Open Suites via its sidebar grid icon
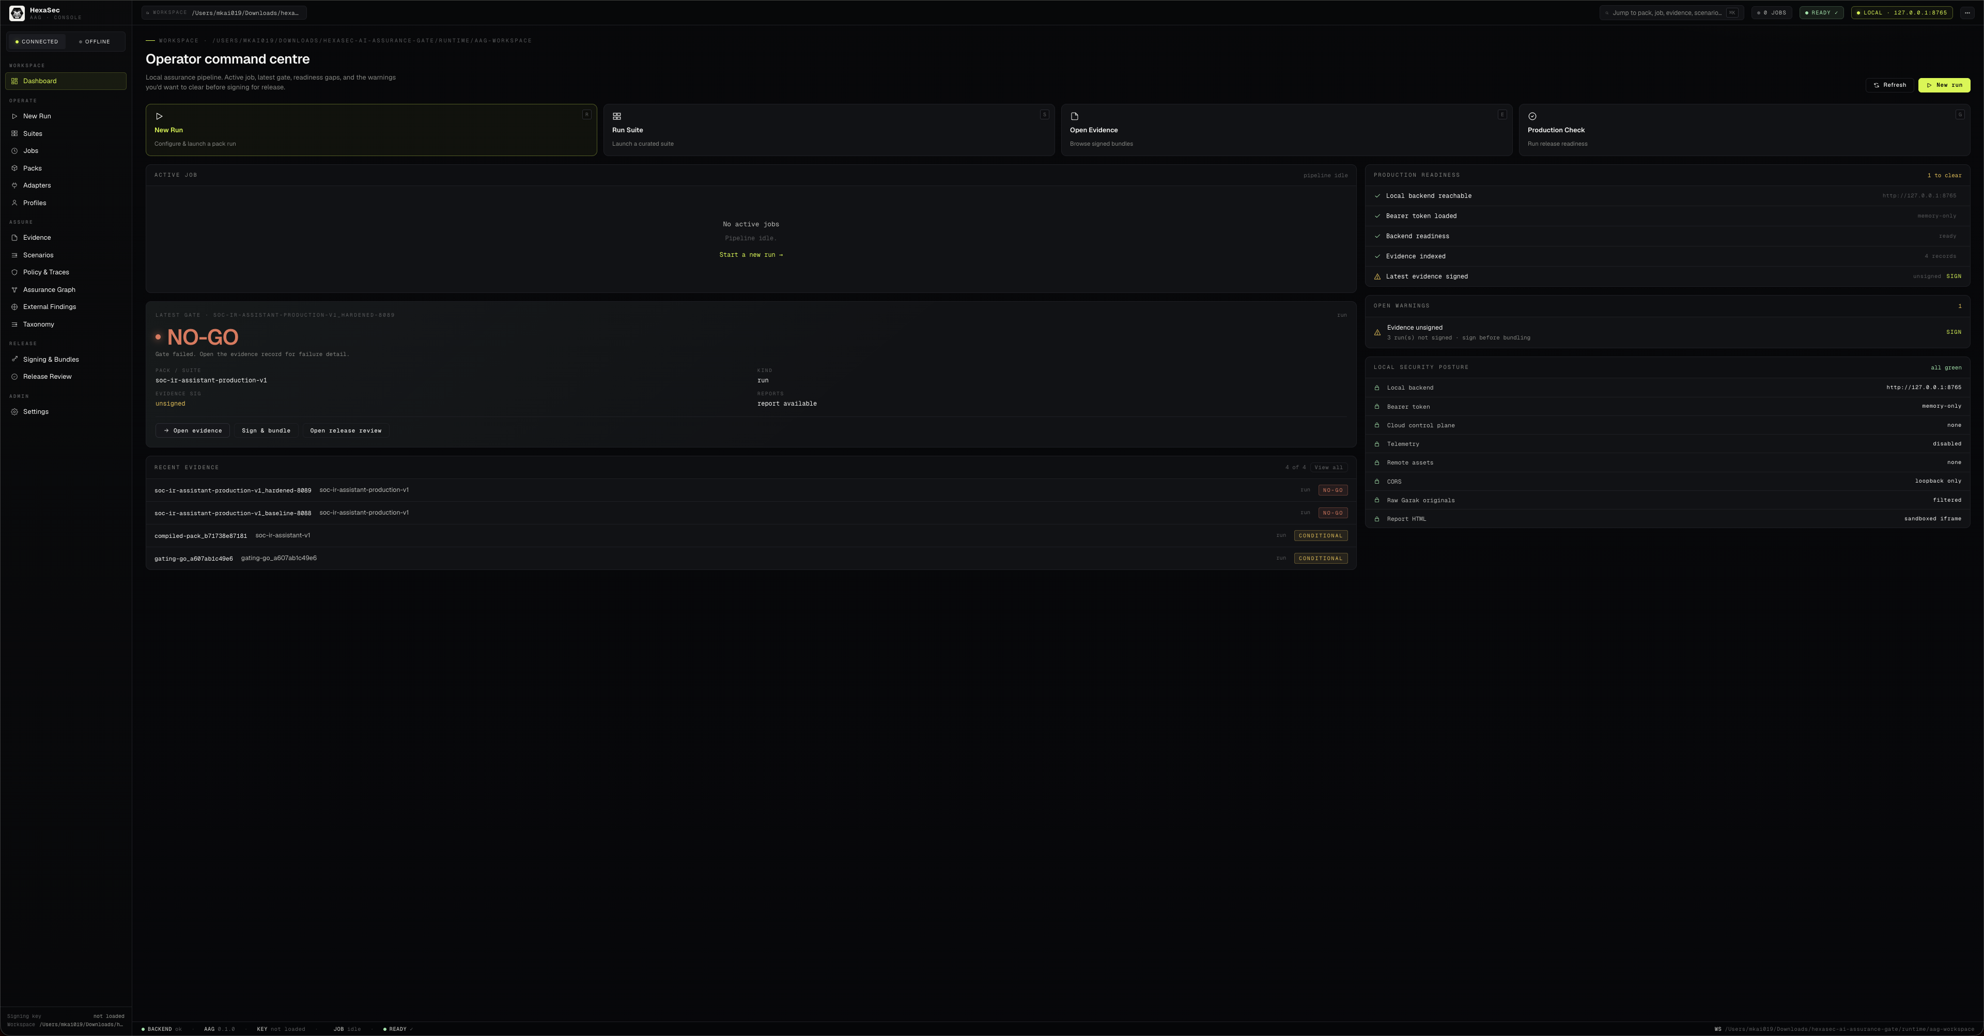1984x1036 pixels. (14, 134)
